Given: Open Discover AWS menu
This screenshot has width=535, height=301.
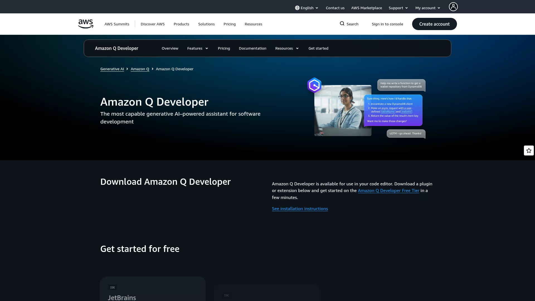Looking at the screenshot, I should click(153, 24).
